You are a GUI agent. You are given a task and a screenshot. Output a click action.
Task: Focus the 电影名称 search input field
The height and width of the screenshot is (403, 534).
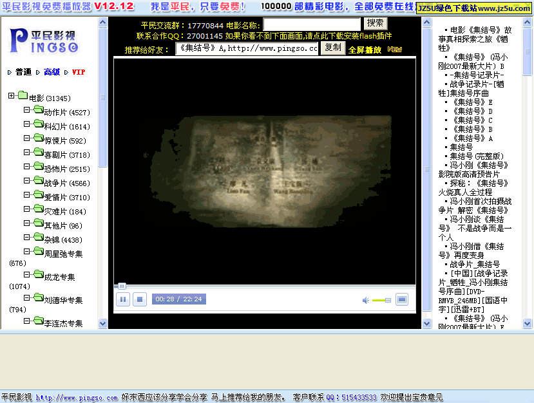[312, 24]
